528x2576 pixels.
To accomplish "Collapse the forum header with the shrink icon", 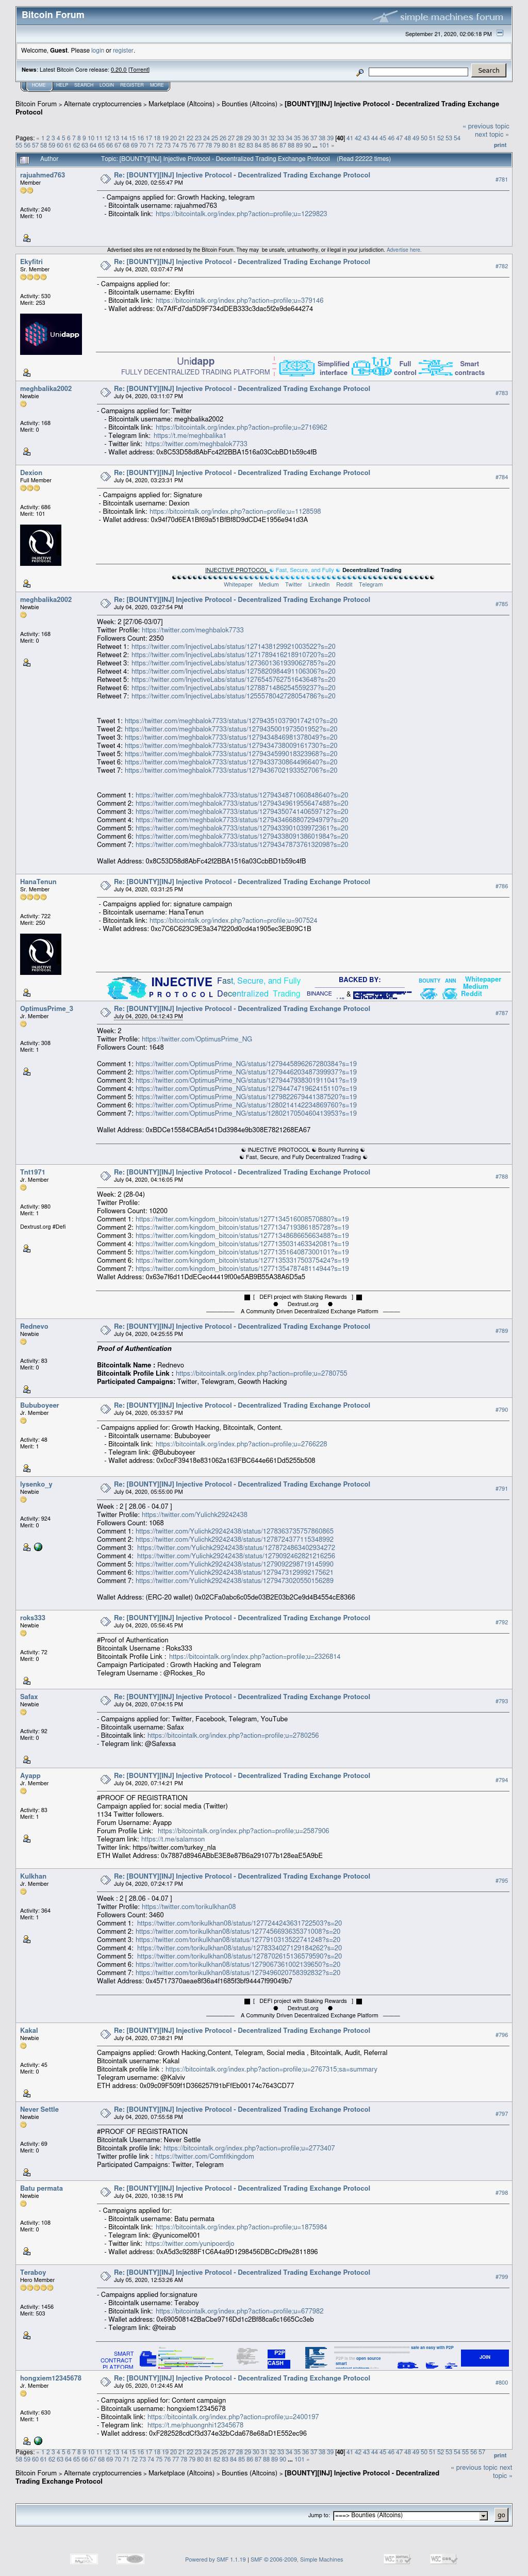I will point(501,34).
